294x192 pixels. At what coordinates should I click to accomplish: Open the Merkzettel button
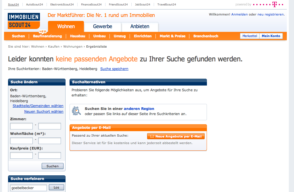250,36
